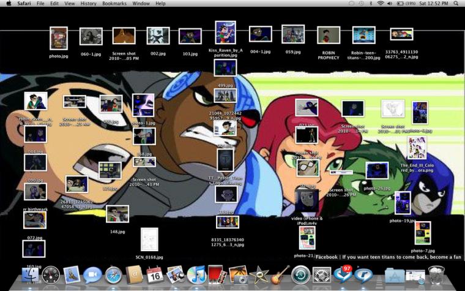The height and width of the screenshot is (291, 465).
Task: Select the rr birthmark file
Action: [x=35, y=192]
